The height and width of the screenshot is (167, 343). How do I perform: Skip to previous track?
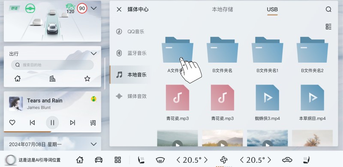(x=32, y=122)
